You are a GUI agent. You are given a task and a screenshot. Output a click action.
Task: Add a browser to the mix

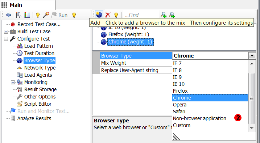click(99, 15)
